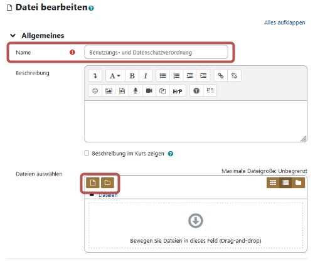Check 'Beschreibung im Kurs zeigen' checkbox
Image resolution: width=325 pixels, height=264 pixels.
coord(87,153)
